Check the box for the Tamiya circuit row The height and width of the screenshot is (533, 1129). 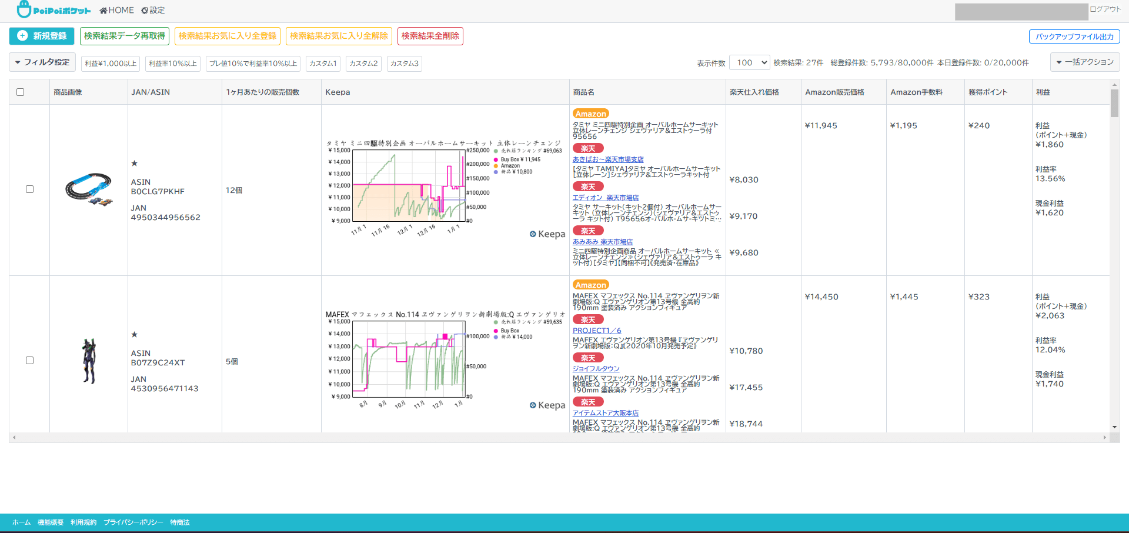tap(29, 189)
